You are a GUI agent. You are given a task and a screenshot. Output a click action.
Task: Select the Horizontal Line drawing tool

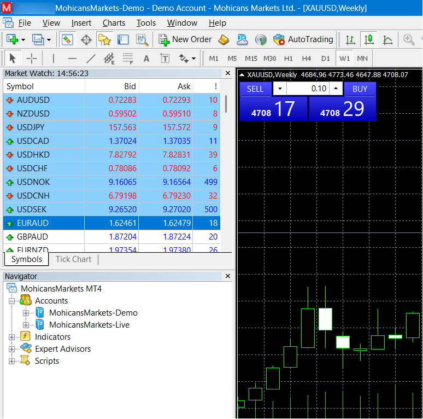pyautogui.click(x=72, y=59)
